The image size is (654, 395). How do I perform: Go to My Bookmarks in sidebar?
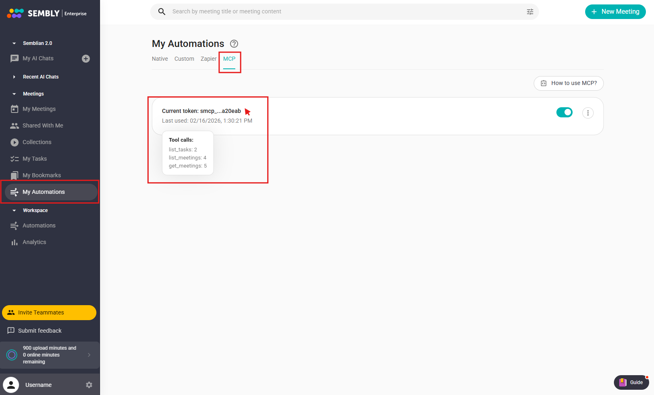41,175
